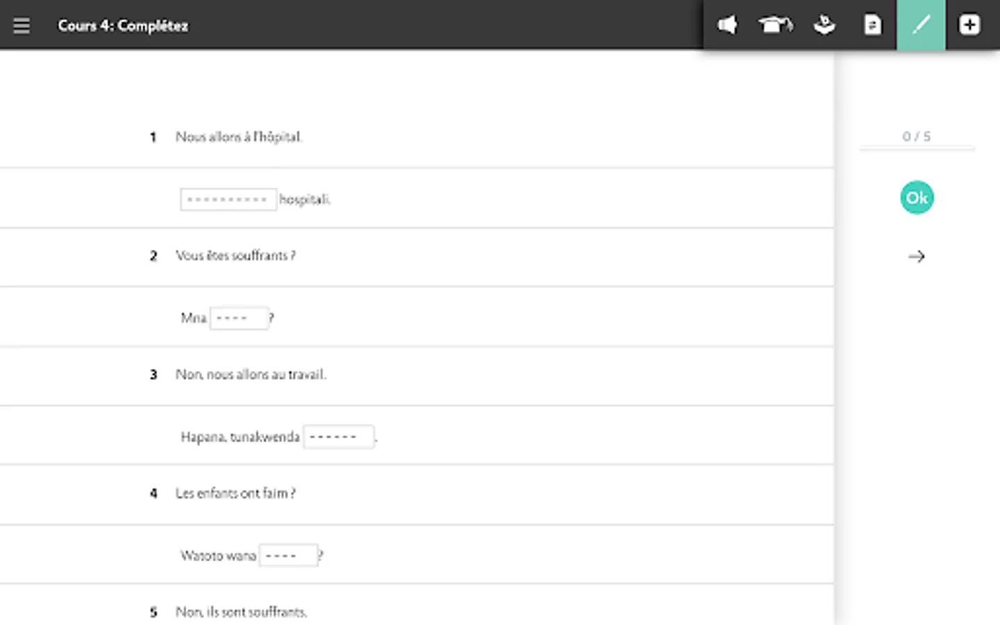The image size is (1000, 625).
Task: Open the document notes icon
Action: 872,26
